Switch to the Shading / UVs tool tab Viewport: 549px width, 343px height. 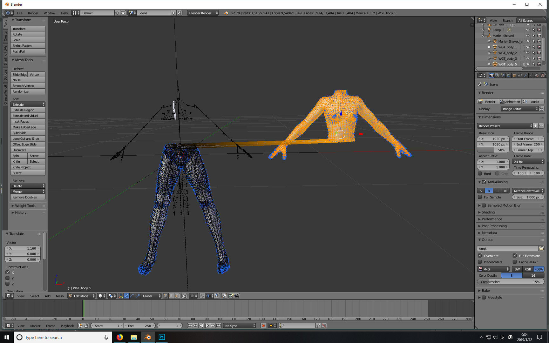tap(5, 55)
